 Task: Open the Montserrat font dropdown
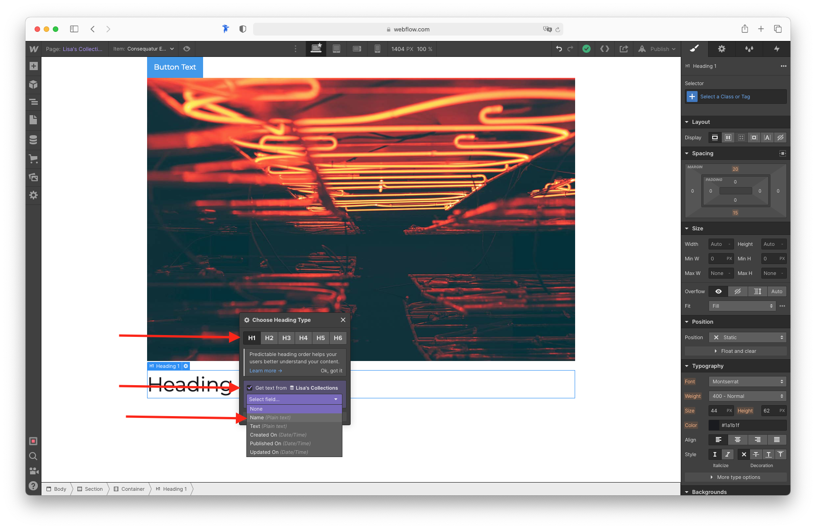click(x=747, y=381)
